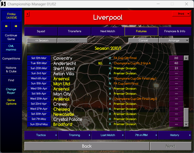Click the Cancel button
Viewport: 194px width, 153px height.
pos(144,40)
